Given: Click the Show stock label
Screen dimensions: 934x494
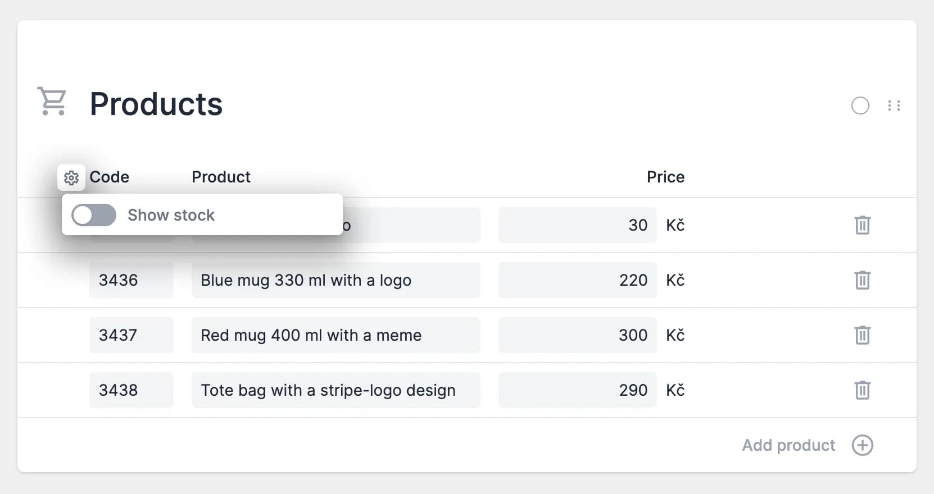Looking at the screenshot, I should coord(171,215).
